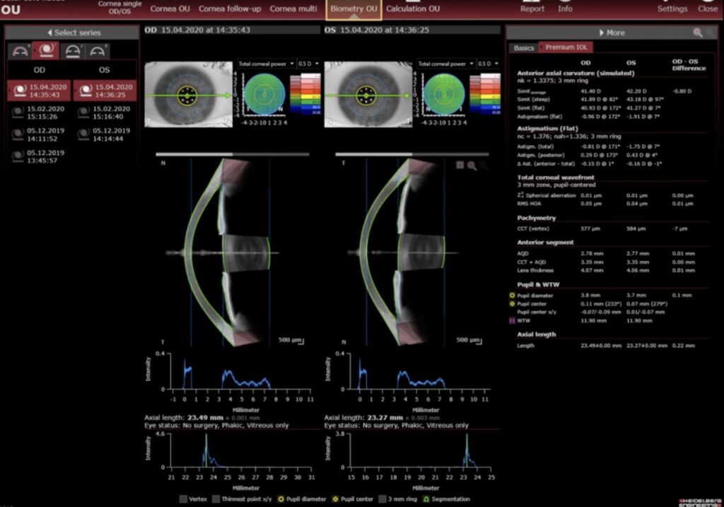The width and height of the screenshot is (724, 507).
Task: Click the first series type icon in left panel
Action: coord(20,50)
